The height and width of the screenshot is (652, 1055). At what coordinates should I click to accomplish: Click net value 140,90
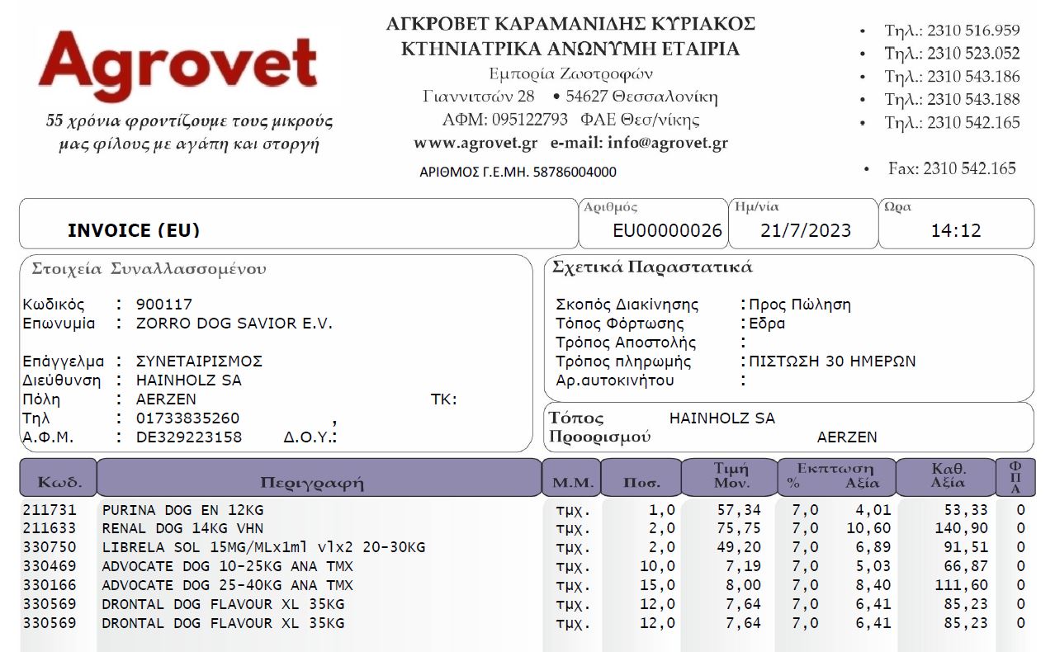point(960,529)
